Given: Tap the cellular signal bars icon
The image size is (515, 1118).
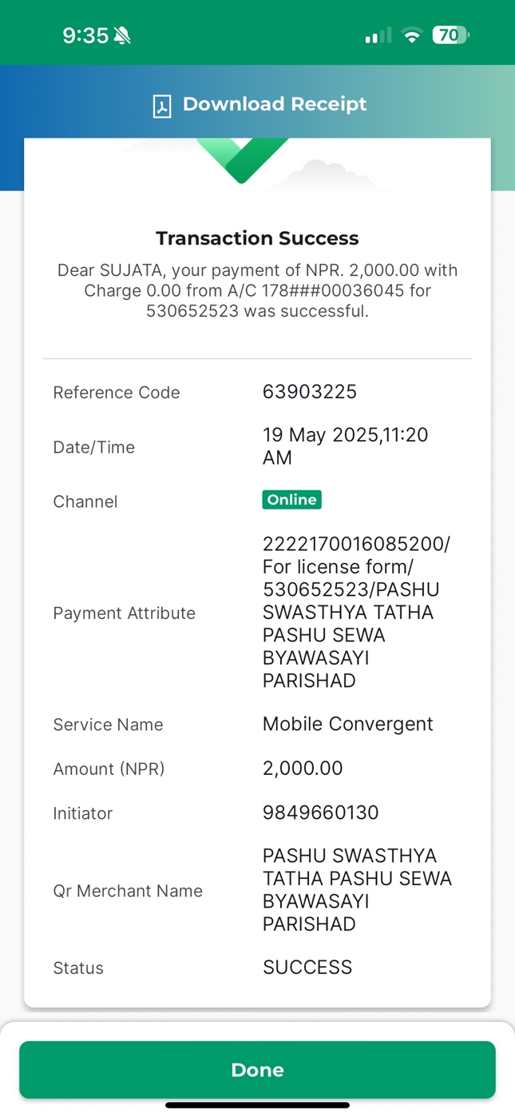Looking at the screenshot, I should [378, 35].
